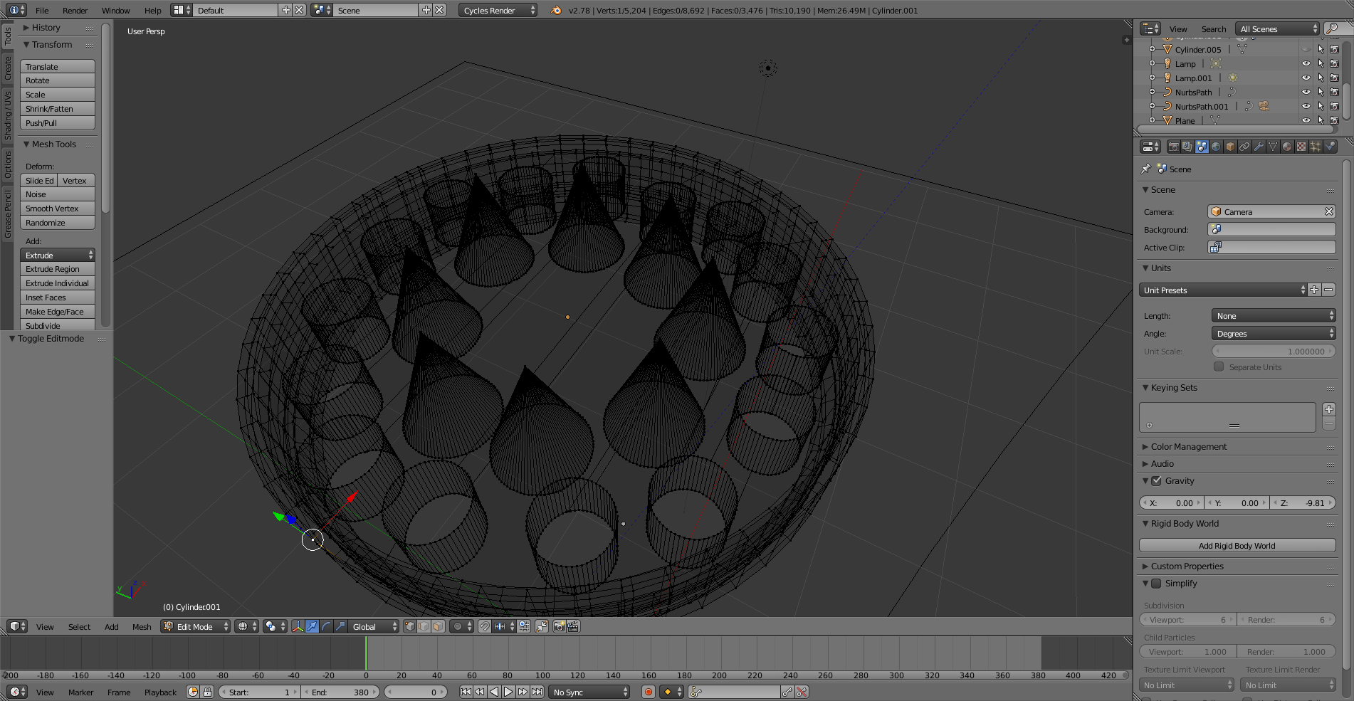
Task: Open the No Sync playback dropdown
Action: pyautogui.click(x=589, y=692)
